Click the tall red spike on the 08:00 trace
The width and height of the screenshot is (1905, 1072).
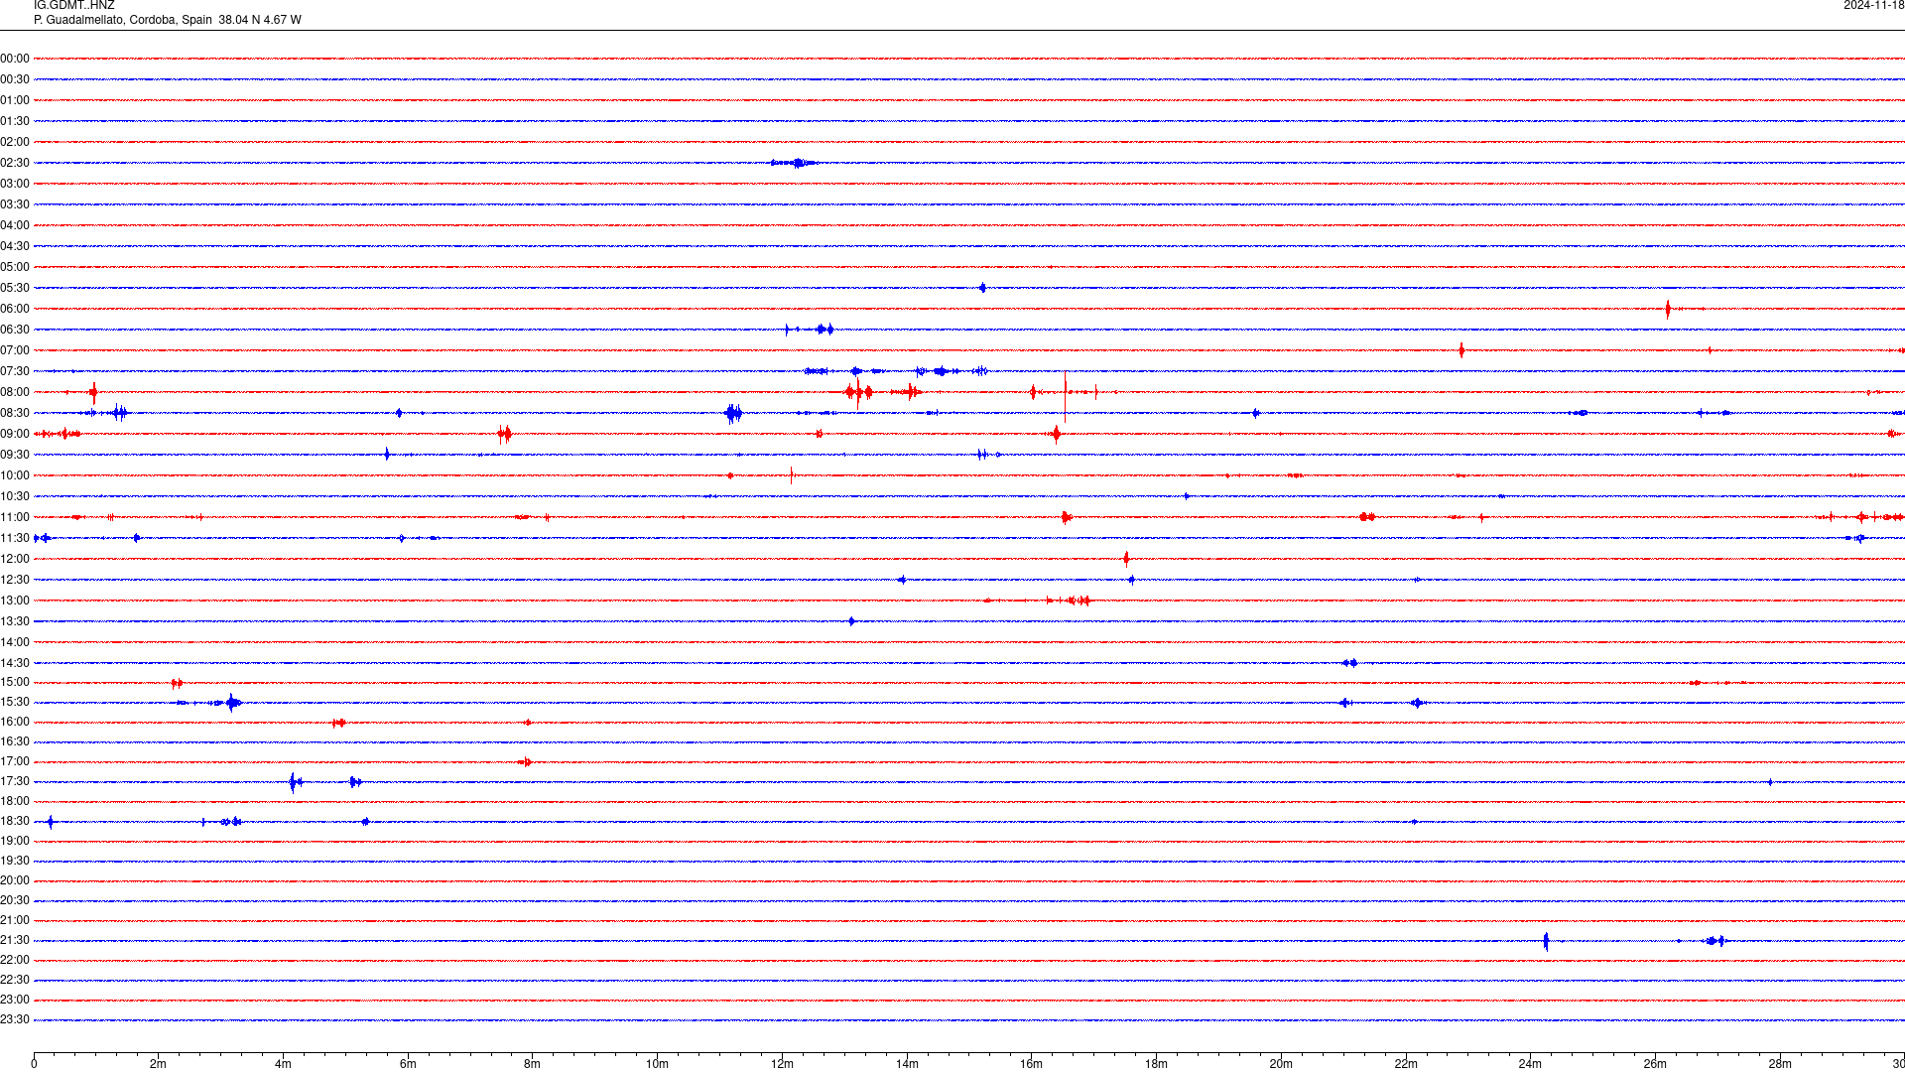tap(1066, 396)
